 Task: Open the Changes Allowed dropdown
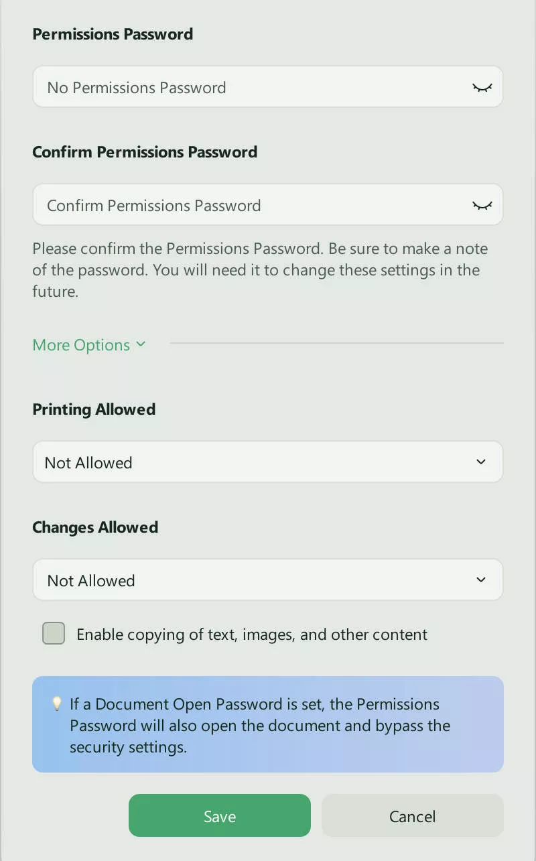coord(268,580)
